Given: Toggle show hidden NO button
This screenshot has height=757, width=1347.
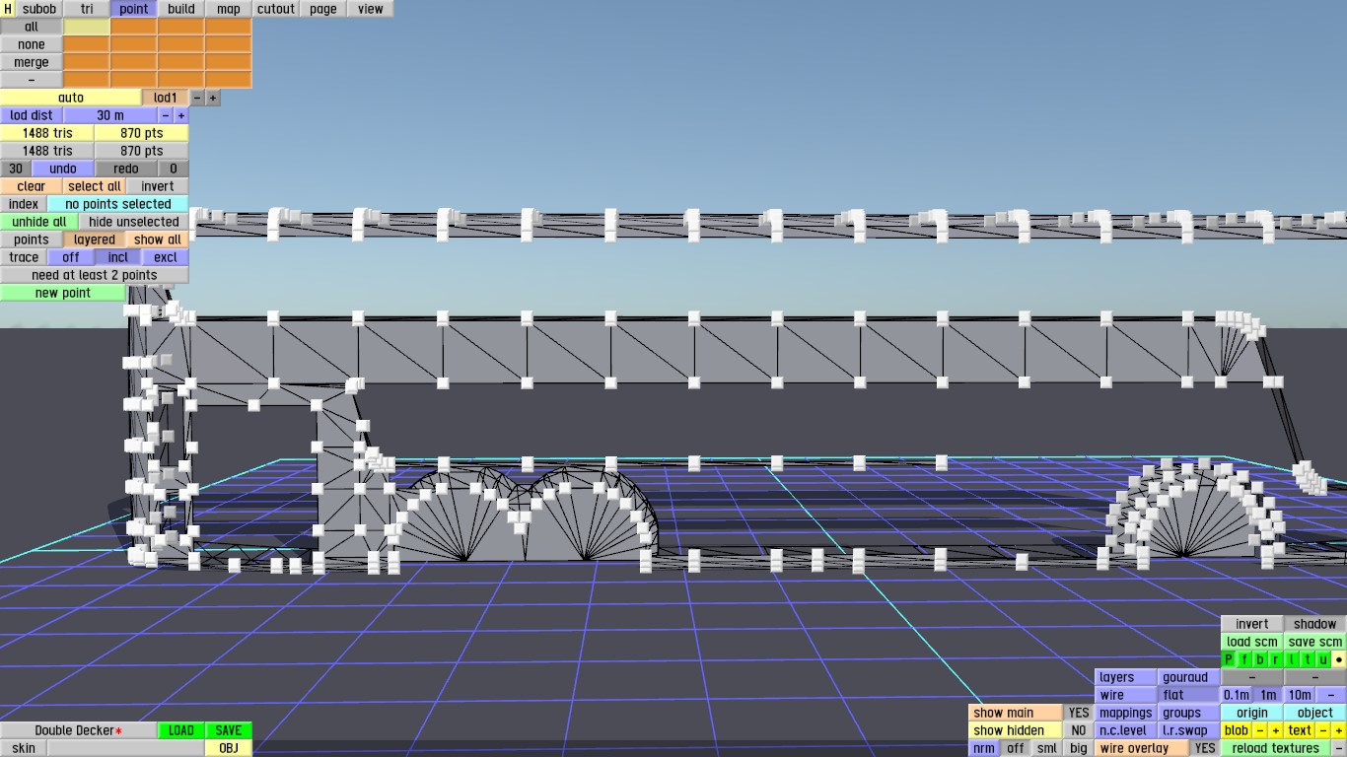Looking at the screenshot, I should 1079,730.
